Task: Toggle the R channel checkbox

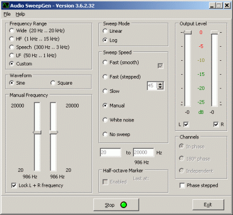Action: 216,124
